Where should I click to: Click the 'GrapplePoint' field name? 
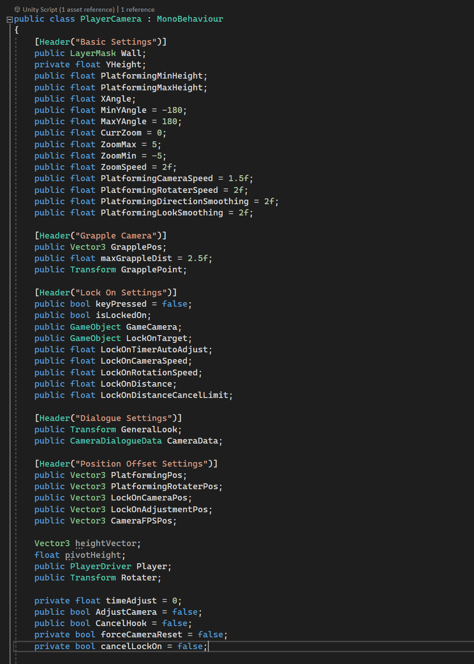[152, 270]
